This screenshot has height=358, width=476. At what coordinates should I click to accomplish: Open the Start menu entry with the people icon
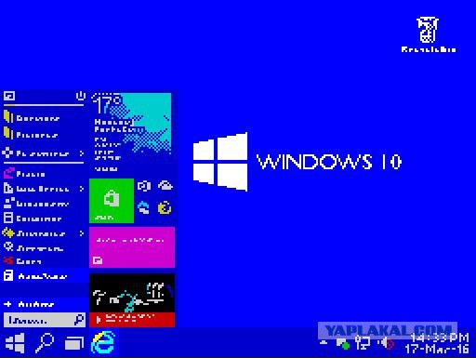(x=35, y=204)
